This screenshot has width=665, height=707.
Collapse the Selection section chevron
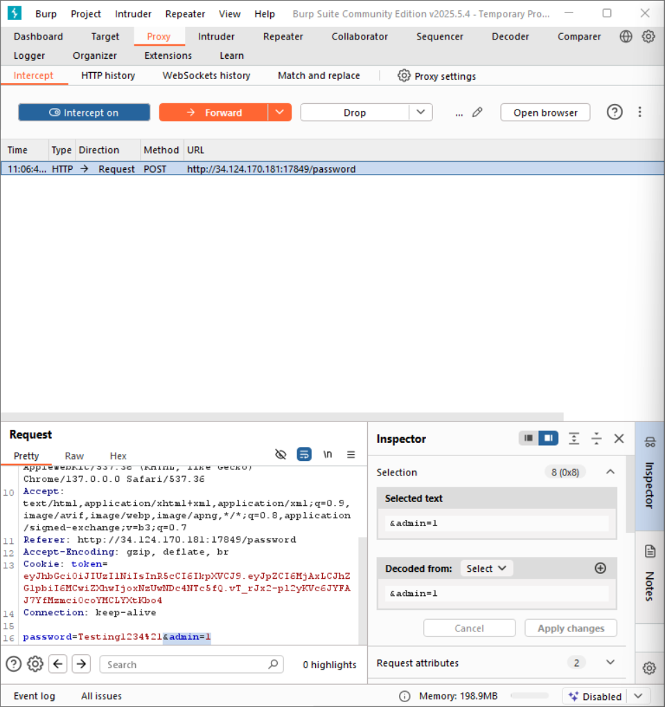point(610,471)
